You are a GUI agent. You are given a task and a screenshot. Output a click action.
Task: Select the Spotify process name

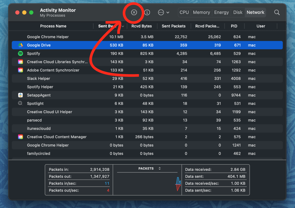click(33, 54)
